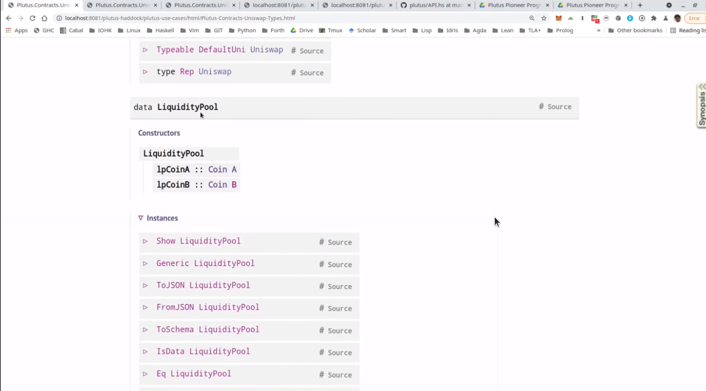This screenshot has height=391, width=706.
Task: Open the Haskell bookmarks folder
Action: click(160, 30)
